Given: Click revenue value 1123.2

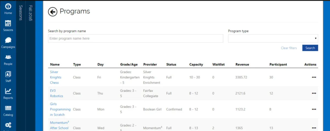Looking at the screenshot, I should click(x=241, y=109).
